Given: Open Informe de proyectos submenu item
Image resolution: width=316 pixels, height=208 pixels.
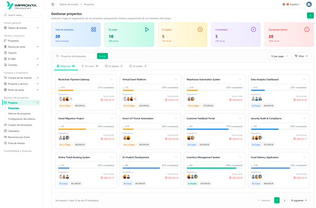Looking at the screenshot, I should point(19,114).
